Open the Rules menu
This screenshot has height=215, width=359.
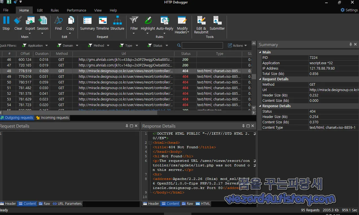point(55,10)
